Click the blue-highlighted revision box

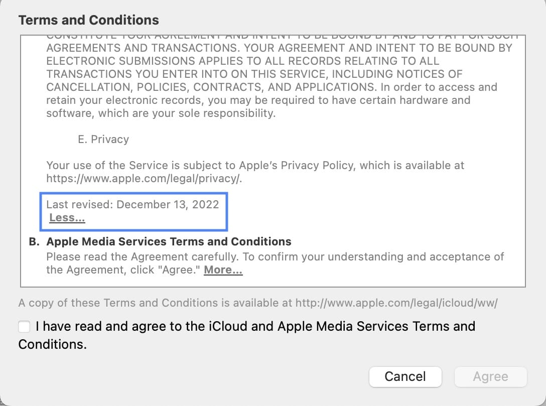pyautogui.click(x=133, y=211)
